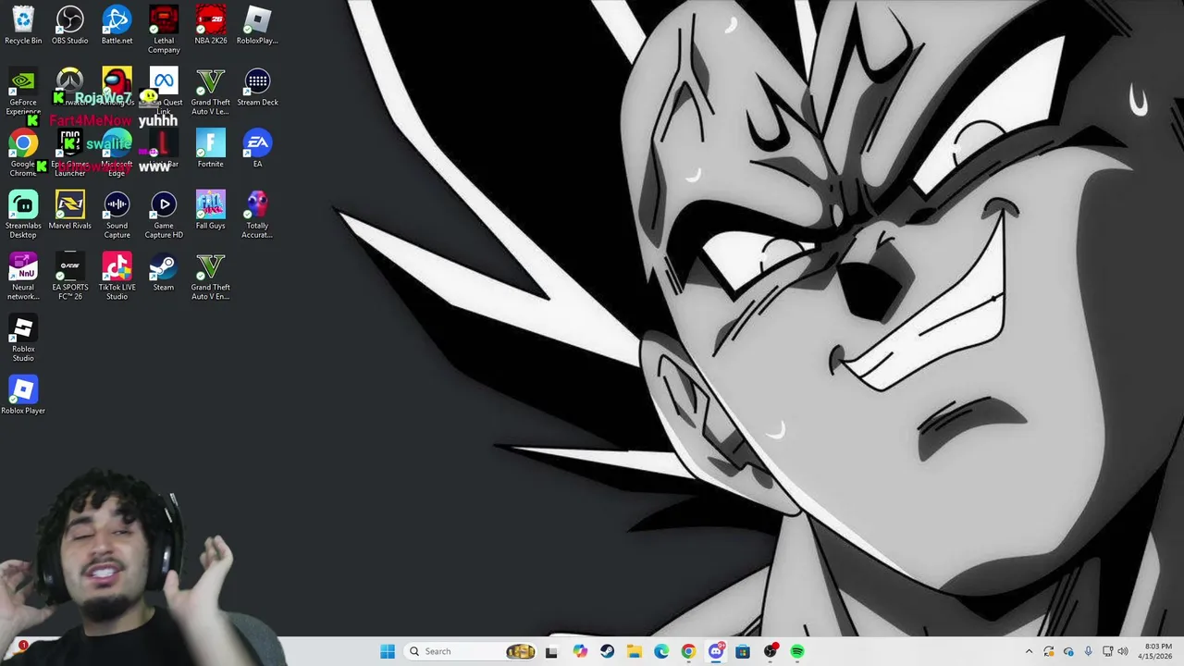Select the Among Us desktop icon

(117, 87)
